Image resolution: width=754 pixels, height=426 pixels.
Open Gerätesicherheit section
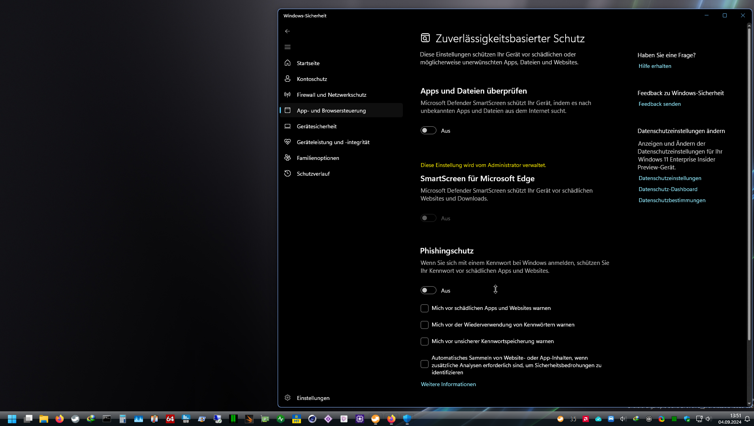click(341, 126)
